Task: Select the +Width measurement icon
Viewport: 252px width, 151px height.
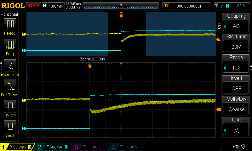Action: pos(10,108)
